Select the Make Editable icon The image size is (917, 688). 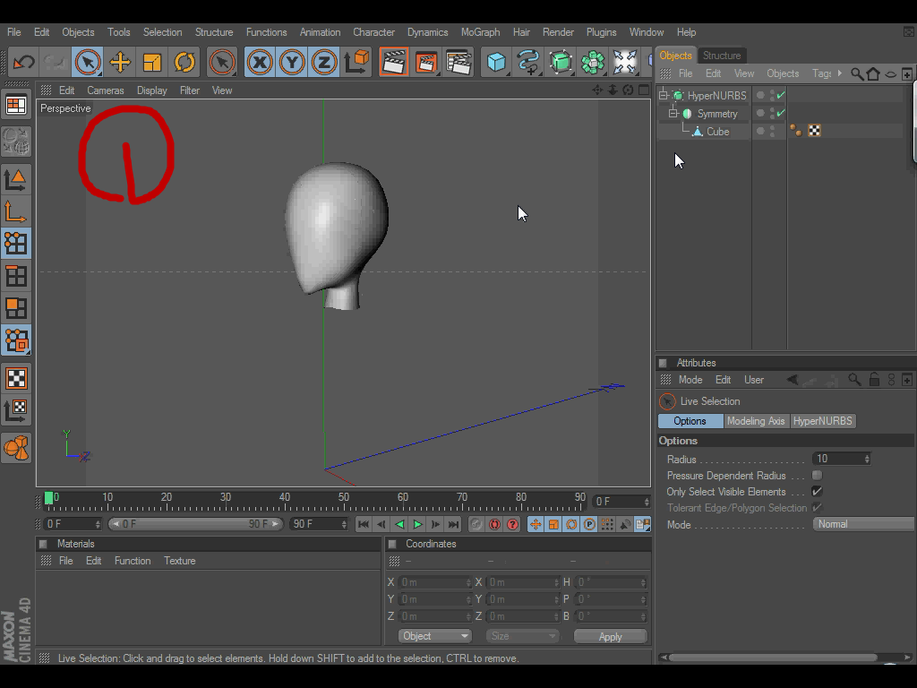point(16,141)
